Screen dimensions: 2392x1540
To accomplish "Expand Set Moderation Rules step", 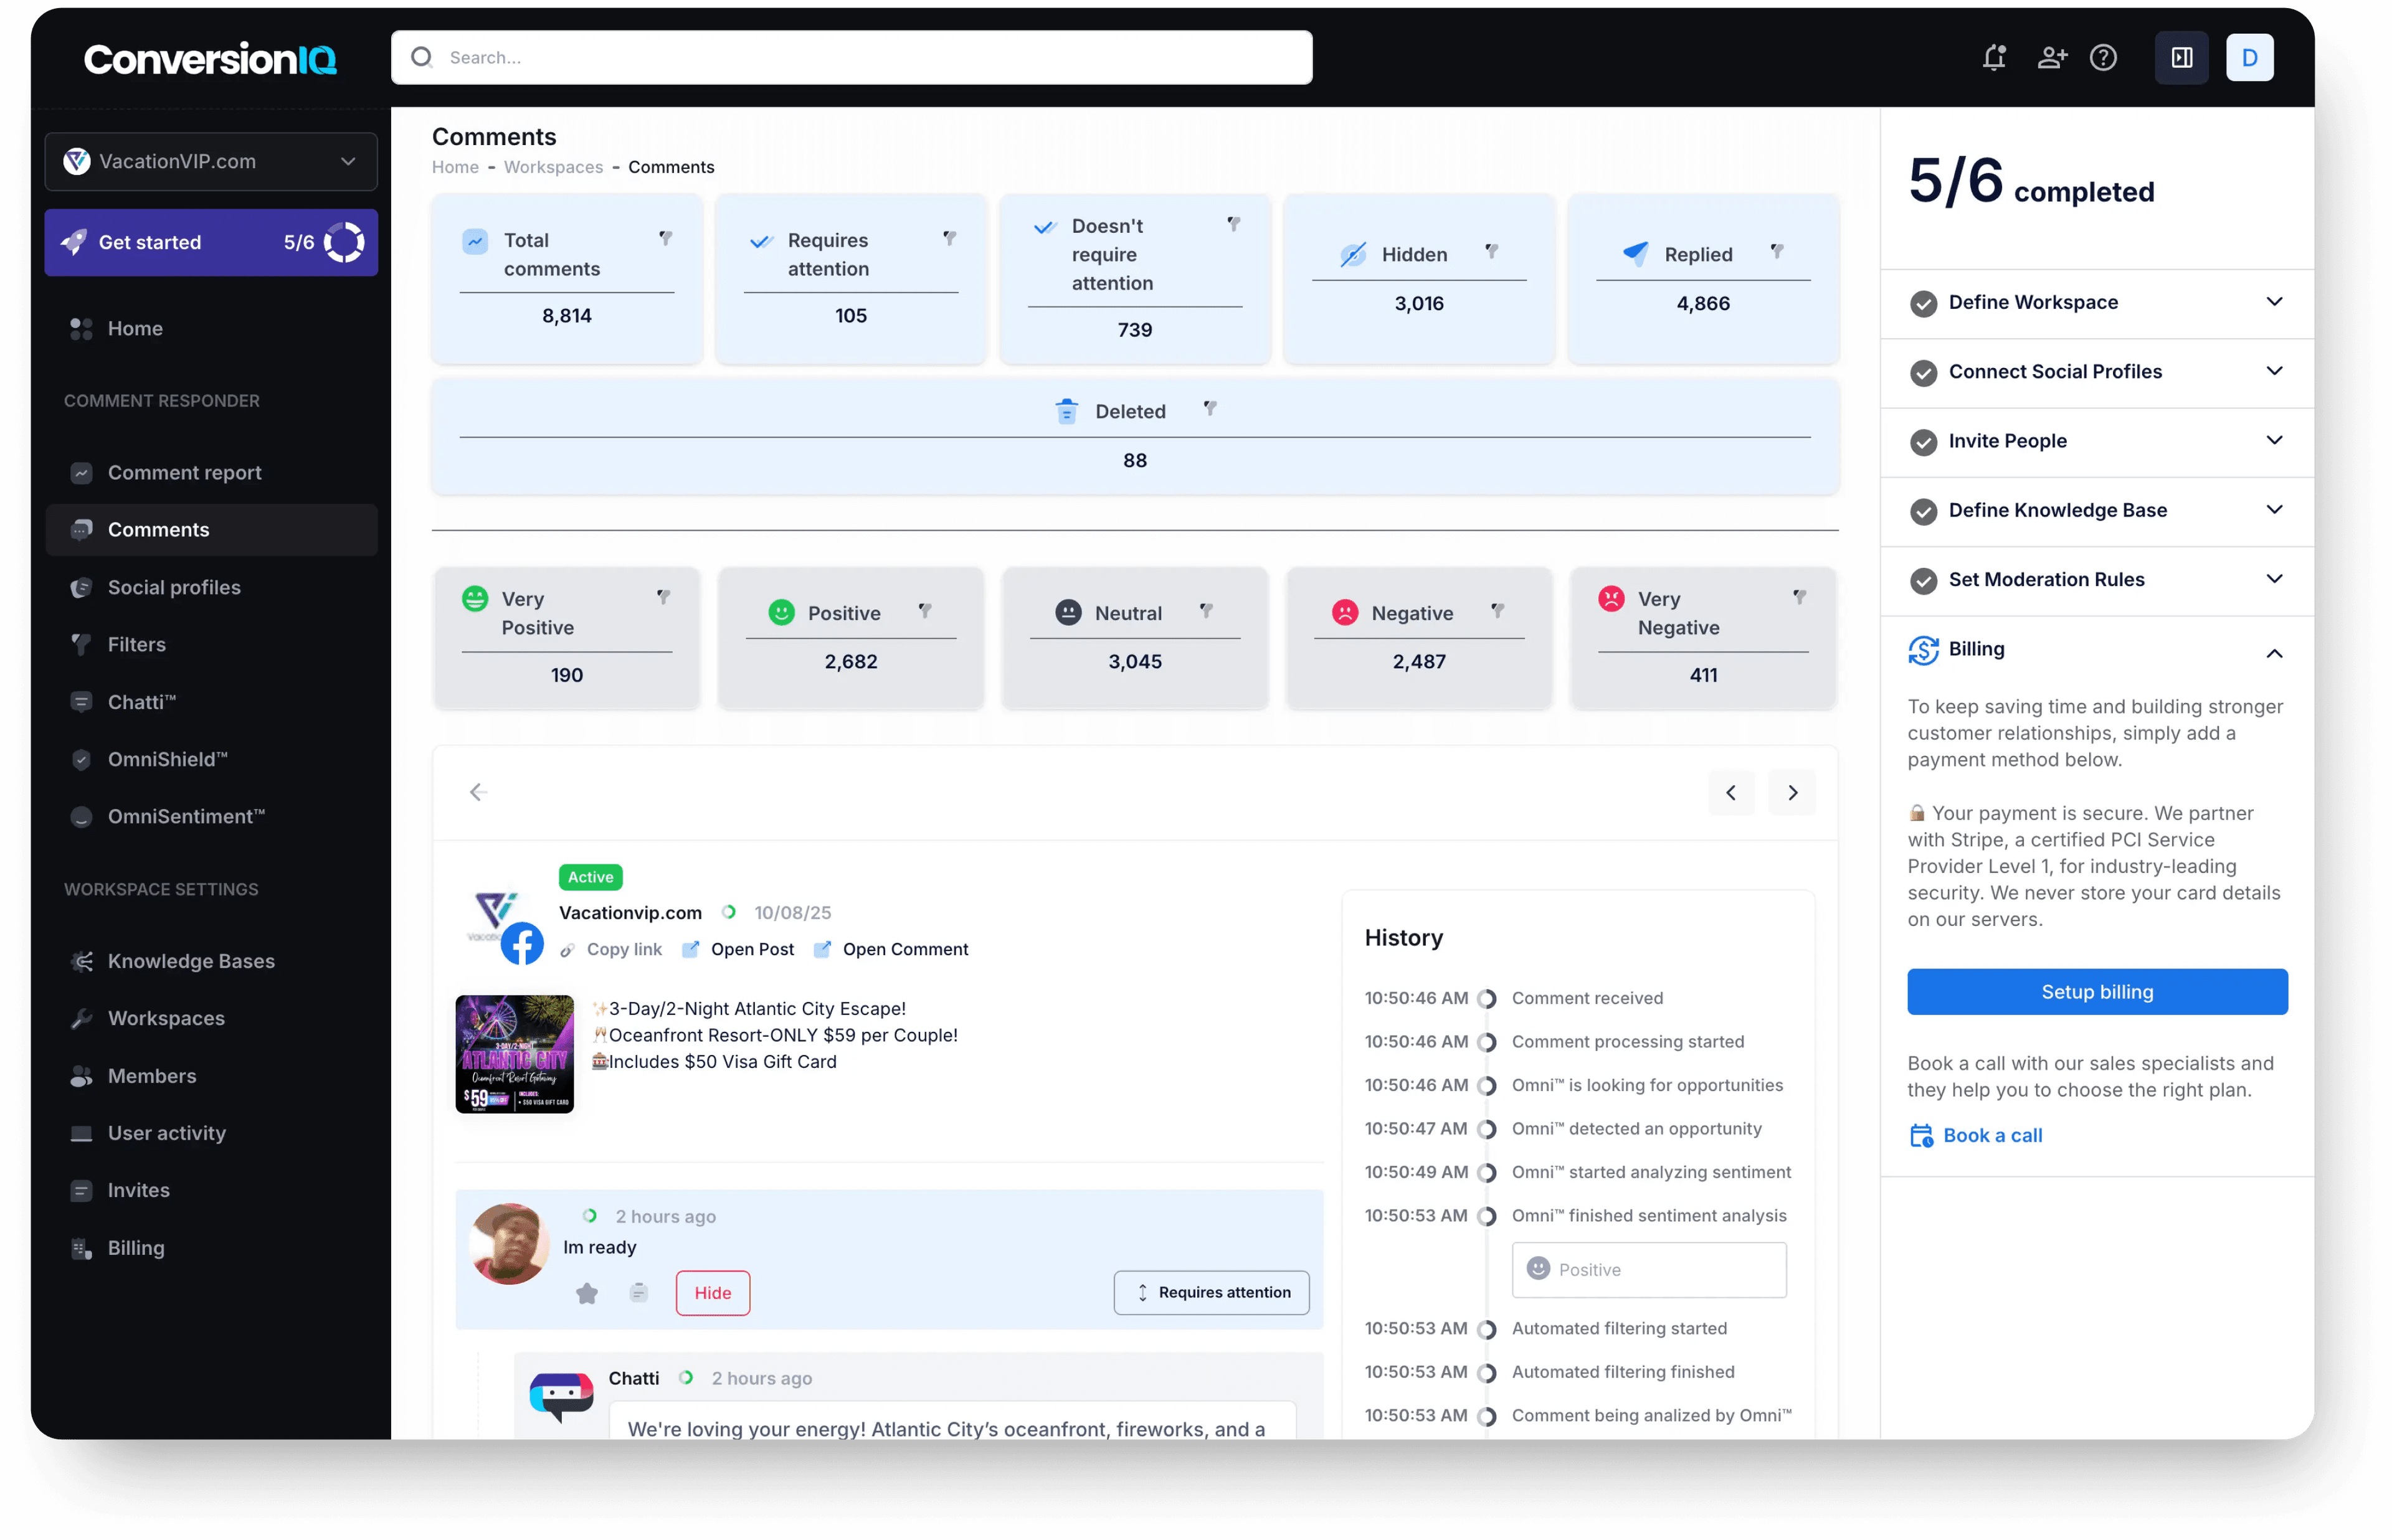I will [x=2097, y=579].
